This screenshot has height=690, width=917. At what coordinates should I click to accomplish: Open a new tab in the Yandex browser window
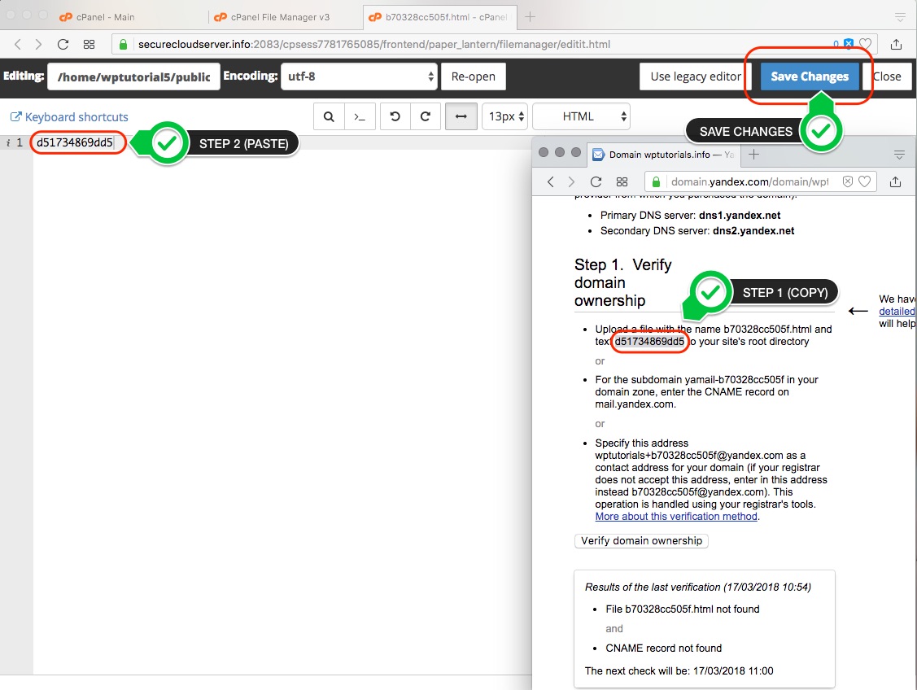point(753,155)
